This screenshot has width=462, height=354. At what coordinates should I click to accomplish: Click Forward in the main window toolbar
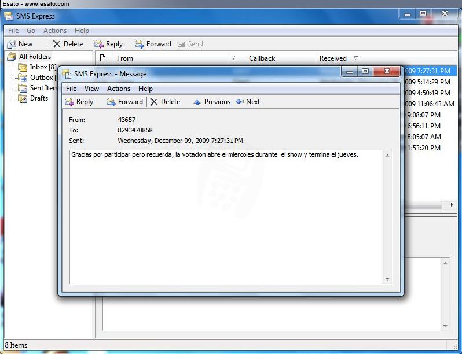point(153,44)
